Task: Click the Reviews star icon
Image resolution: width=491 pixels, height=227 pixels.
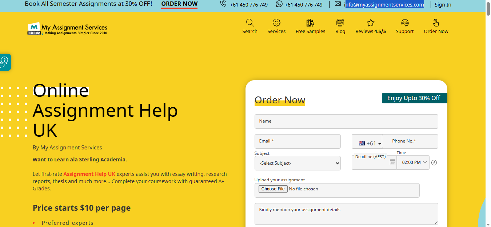Action: (371, 23)
